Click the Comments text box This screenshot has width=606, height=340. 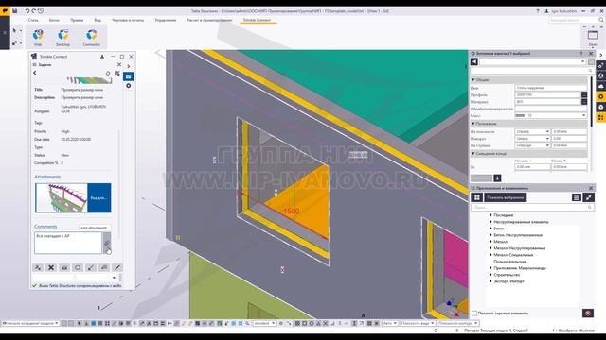(68, 243)
